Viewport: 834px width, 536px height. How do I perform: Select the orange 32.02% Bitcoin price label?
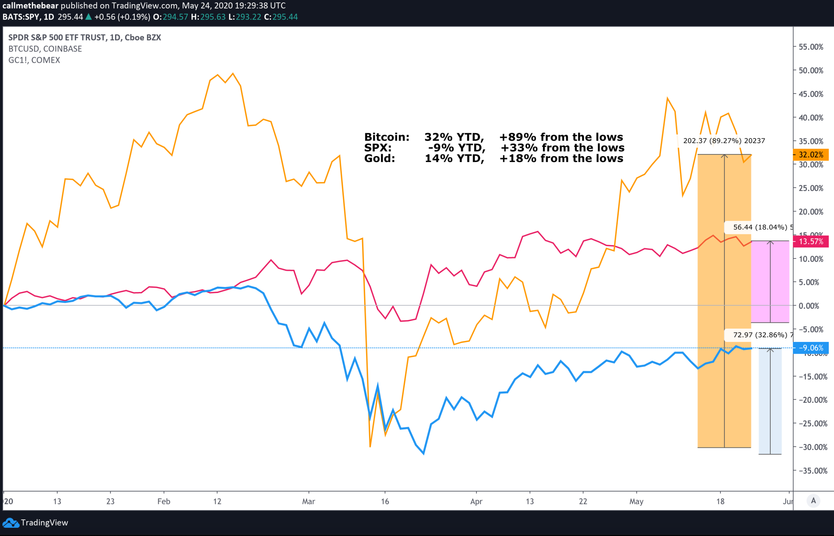click(811, 154)
